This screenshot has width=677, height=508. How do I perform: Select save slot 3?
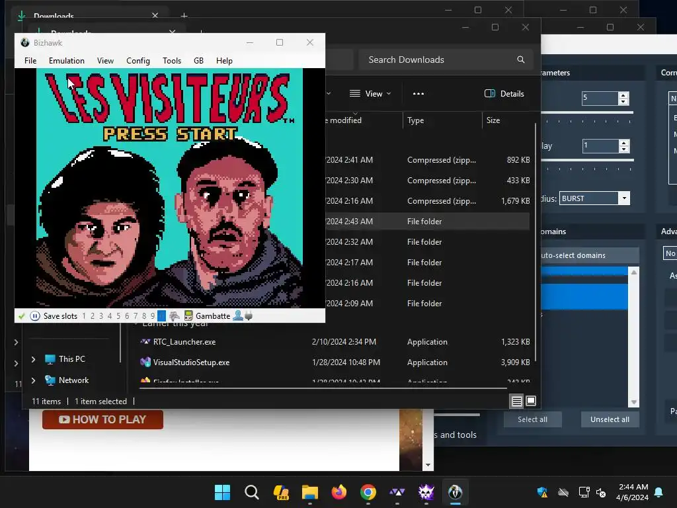(x=101, y=316)
